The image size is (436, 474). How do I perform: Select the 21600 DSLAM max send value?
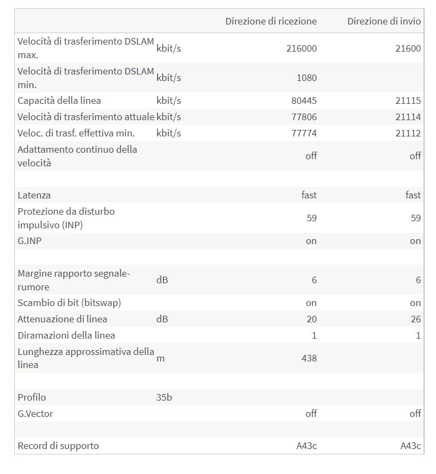coord(408,48)
